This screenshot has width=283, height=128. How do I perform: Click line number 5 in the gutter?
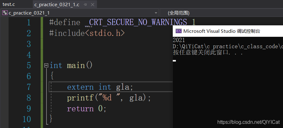pos(29,66)
